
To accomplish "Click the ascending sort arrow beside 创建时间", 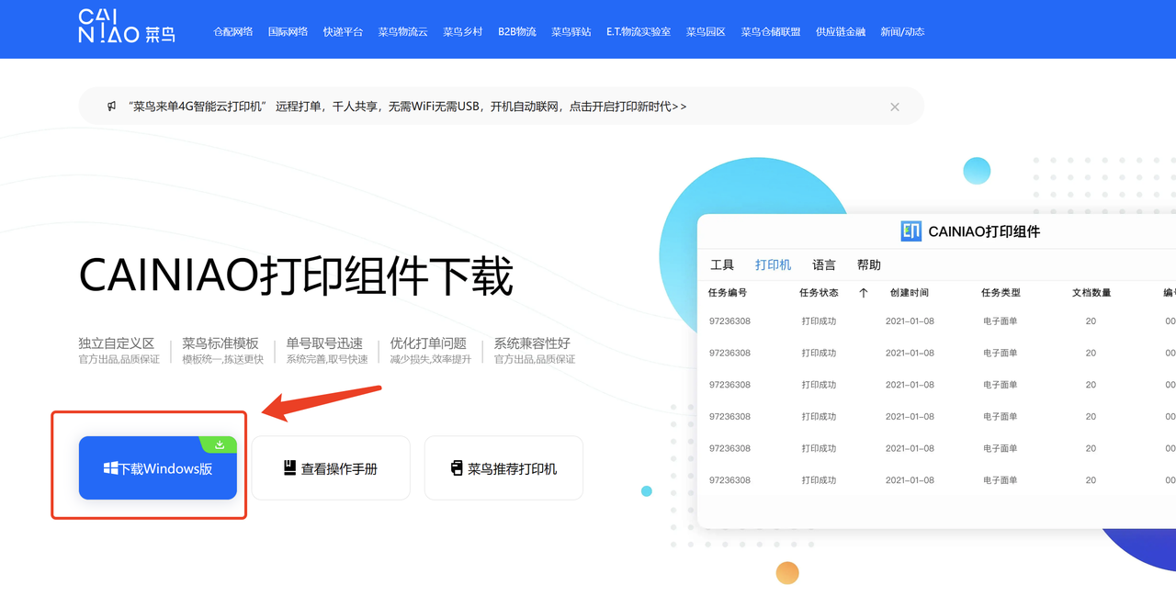I will click(x=864, y=292).
